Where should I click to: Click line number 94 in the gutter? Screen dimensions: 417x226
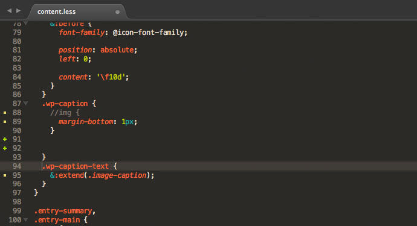17,166
